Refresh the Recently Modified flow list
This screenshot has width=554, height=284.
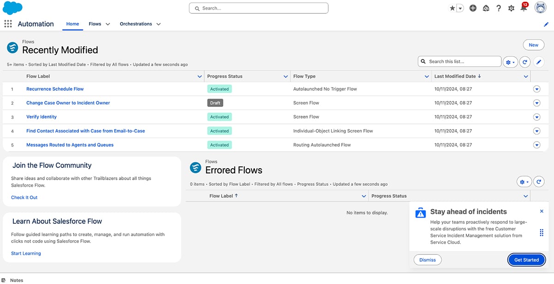tap(526, 61)
